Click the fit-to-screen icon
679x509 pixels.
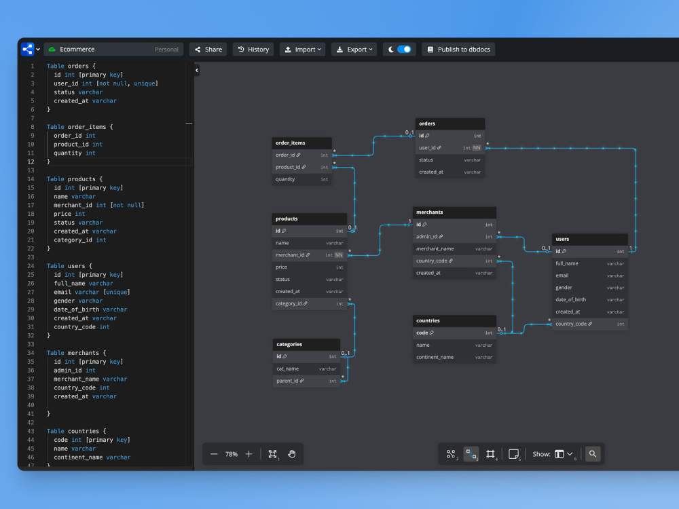click(x=272, y=454)
